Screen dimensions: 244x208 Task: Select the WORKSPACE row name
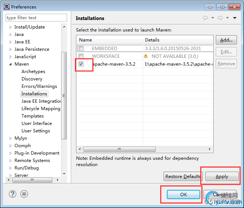(x=106, y=56)
